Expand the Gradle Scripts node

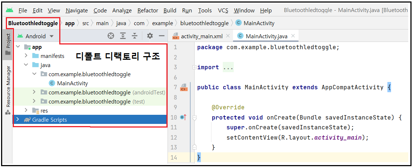click(18, 120)
